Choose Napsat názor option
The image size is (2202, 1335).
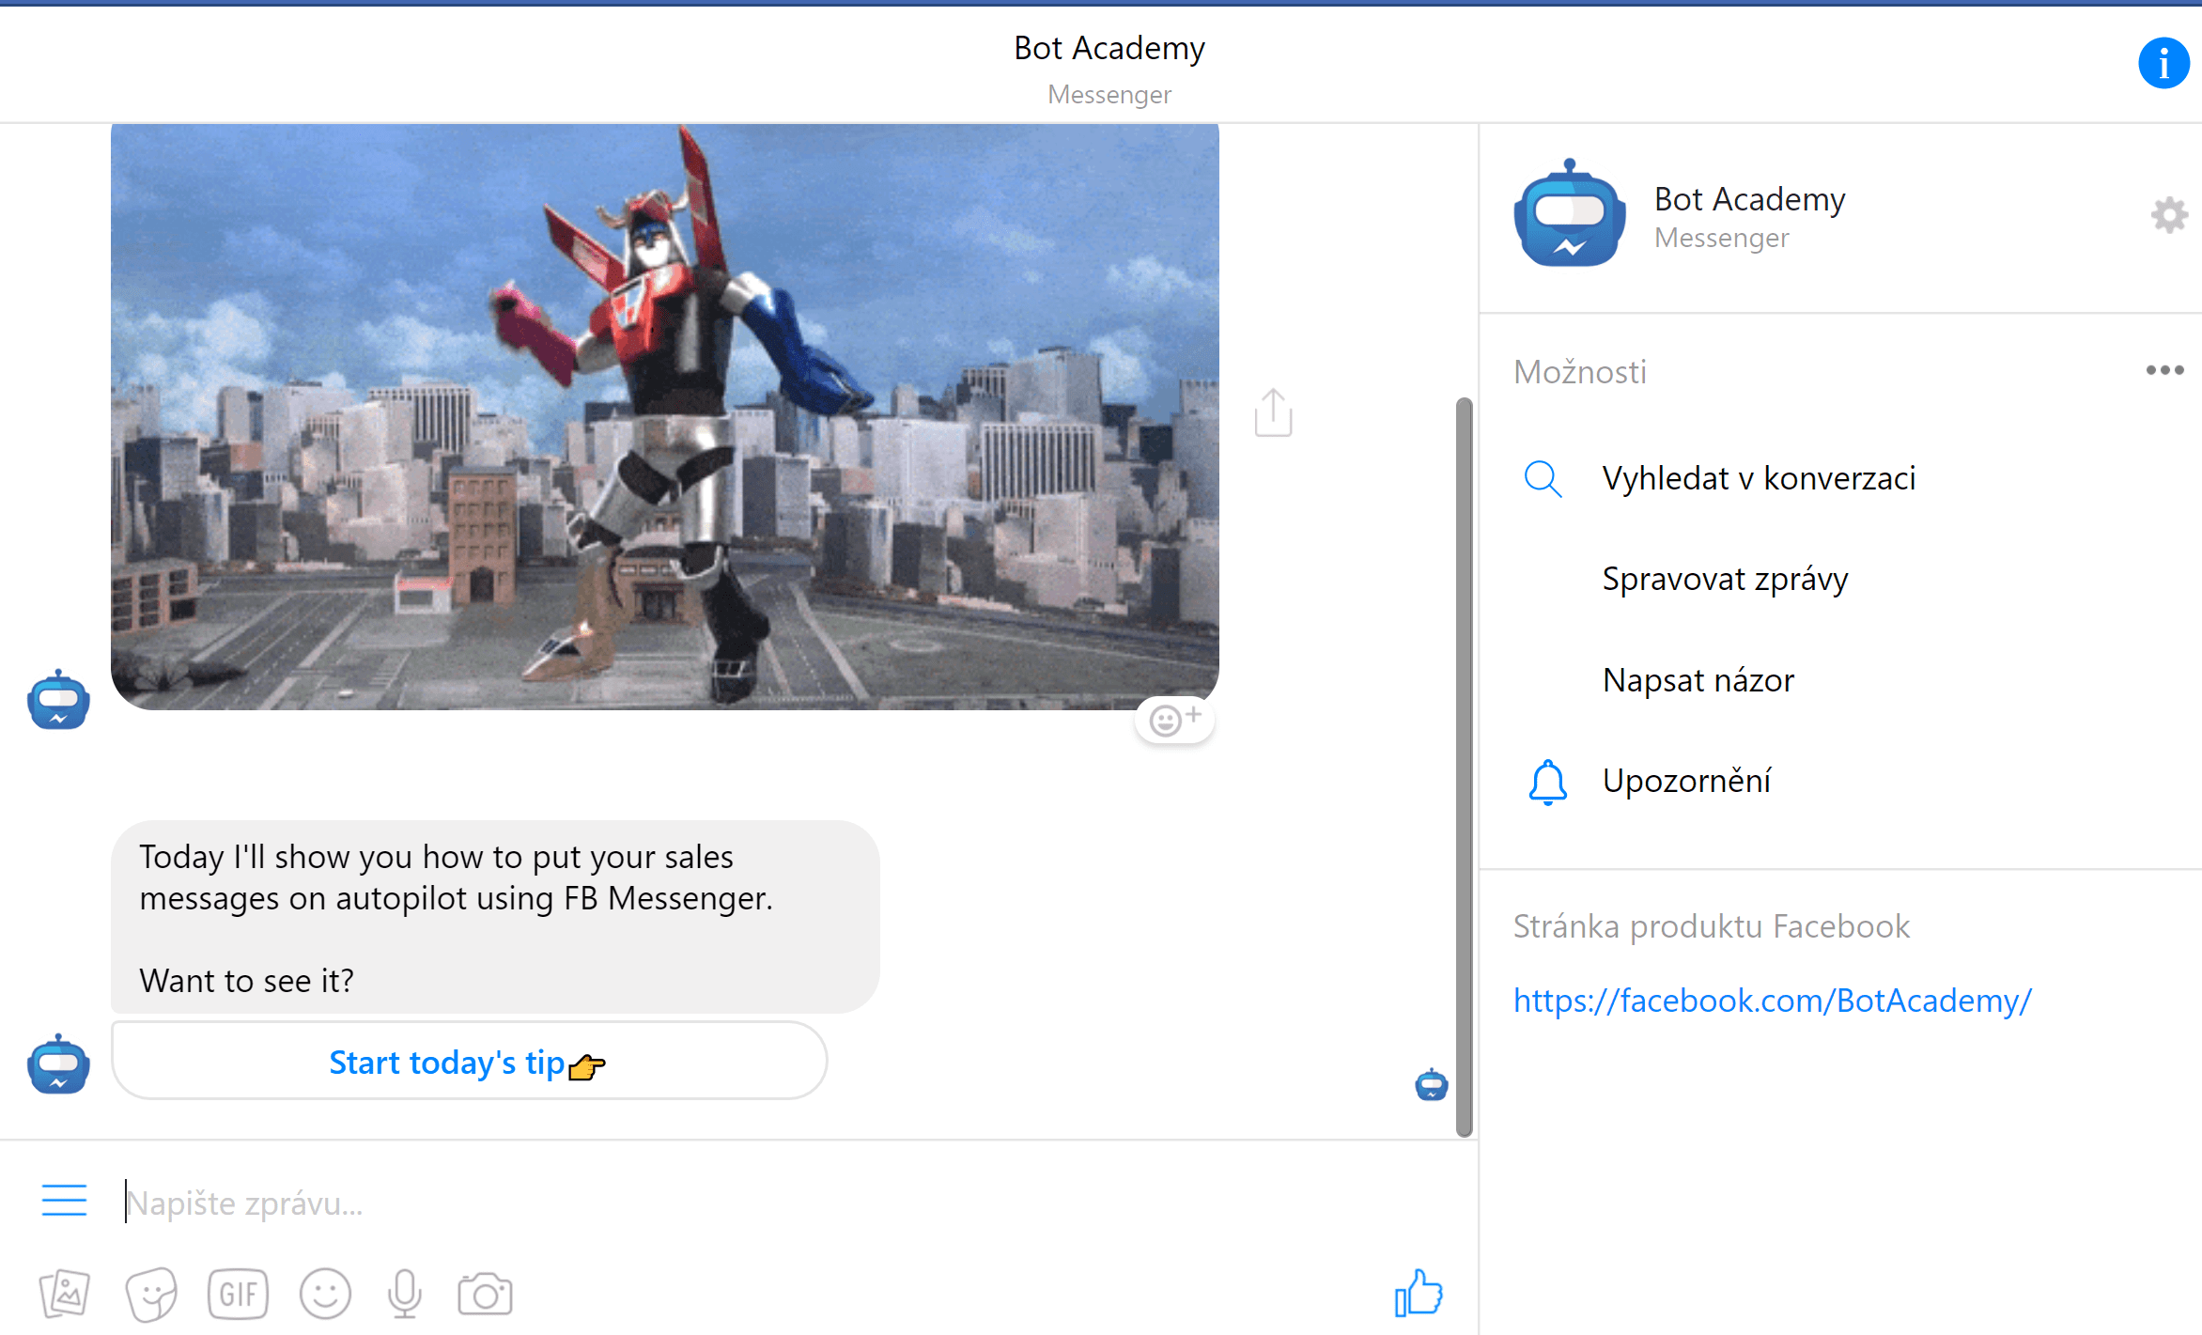click(x=1698, y=680)
